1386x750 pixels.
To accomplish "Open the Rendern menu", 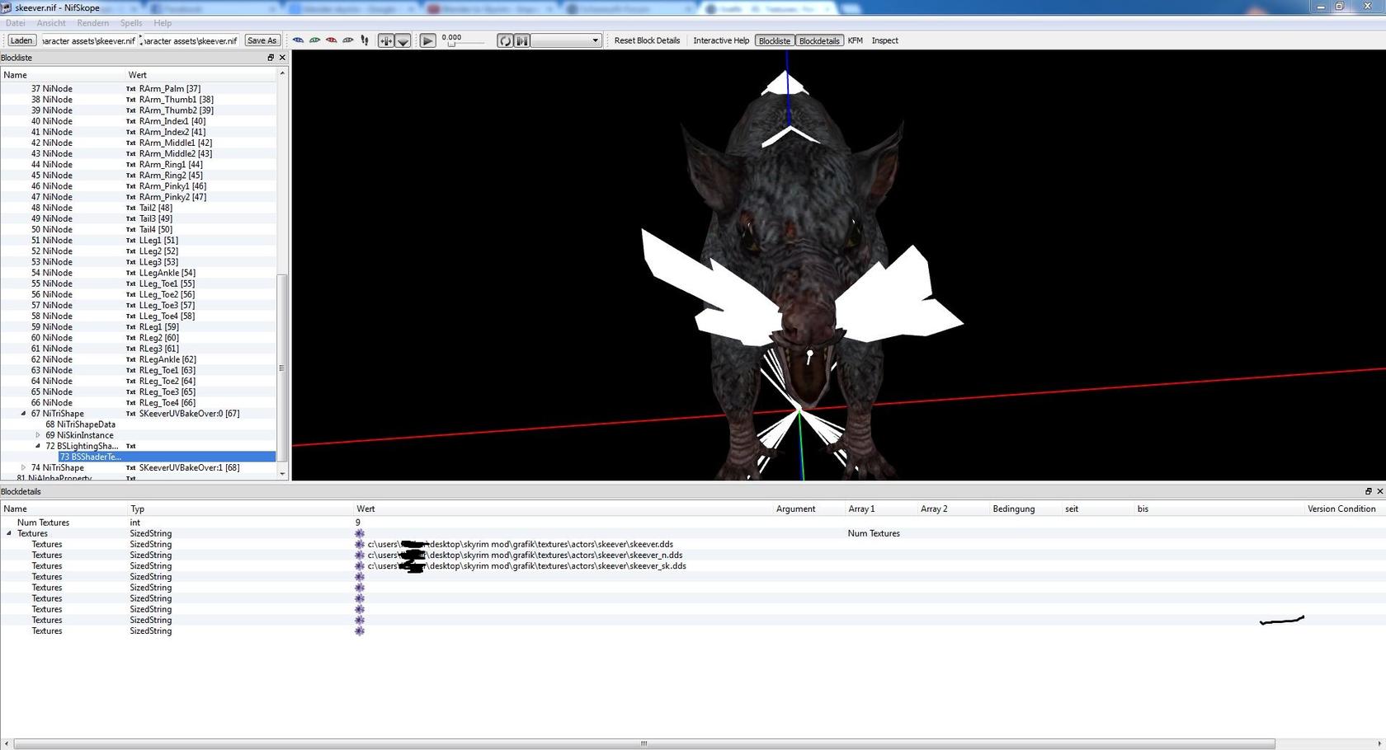I will (x=92, y=23).
